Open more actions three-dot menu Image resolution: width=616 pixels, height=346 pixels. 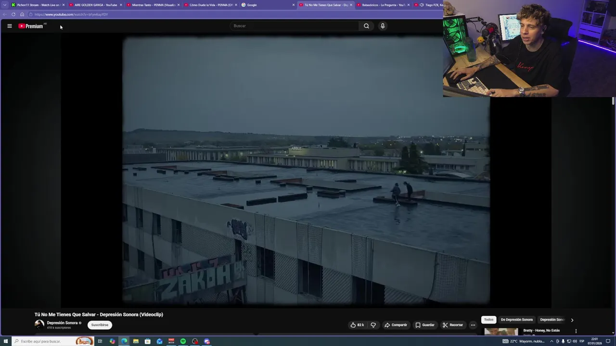pos(473,325)
